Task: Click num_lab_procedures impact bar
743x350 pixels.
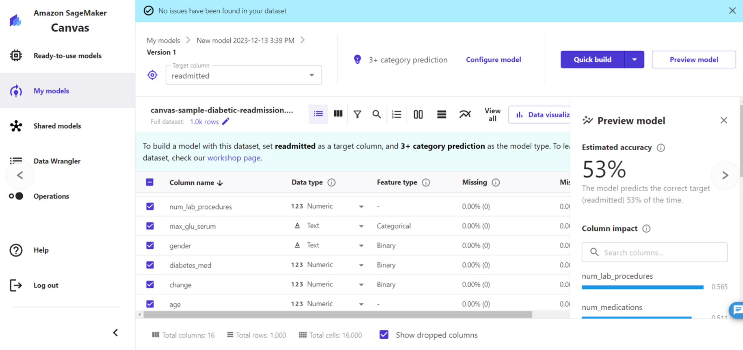Action: [x=642, y=287]
